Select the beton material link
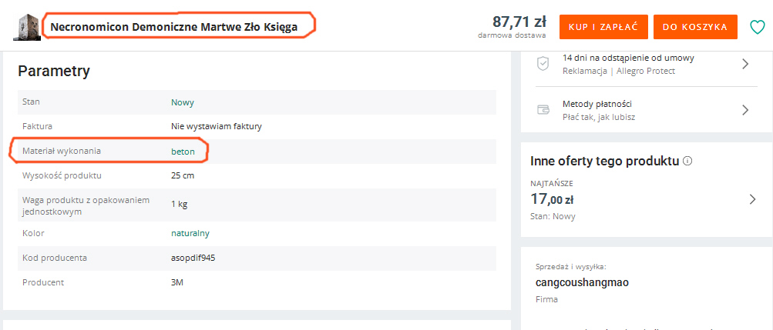The width and height of the screenshot is (773, 330). 183,152
